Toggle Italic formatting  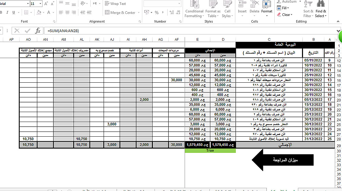coord(7,12)
